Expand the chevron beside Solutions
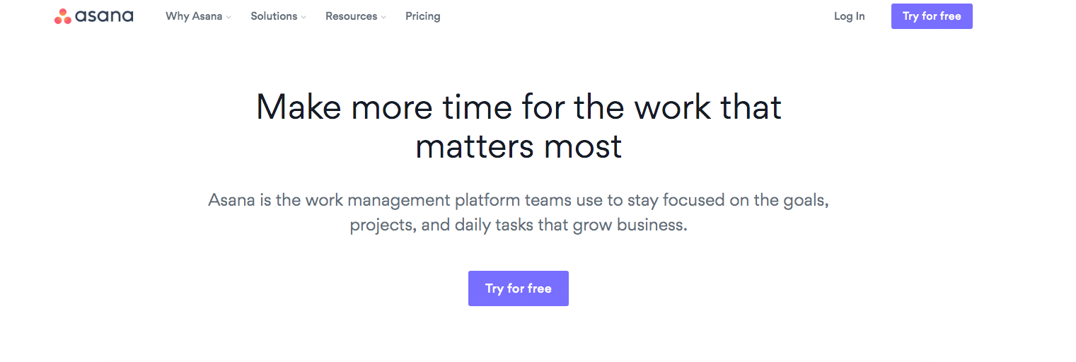 point(303,17)
